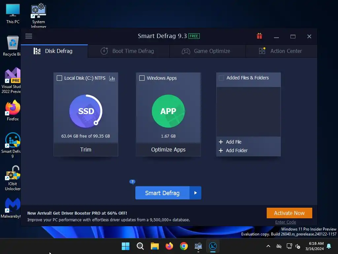Check the Local Disk (C:) NTFS checkbox
This screenshot has height=254, width=338.
click(59, 78)
